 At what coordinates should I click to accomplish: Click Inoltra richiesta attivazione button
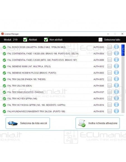98,123
